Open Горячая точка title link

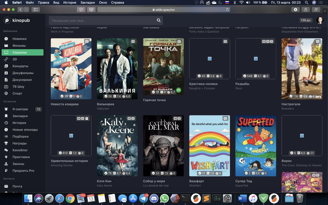[x=154, y=100]
